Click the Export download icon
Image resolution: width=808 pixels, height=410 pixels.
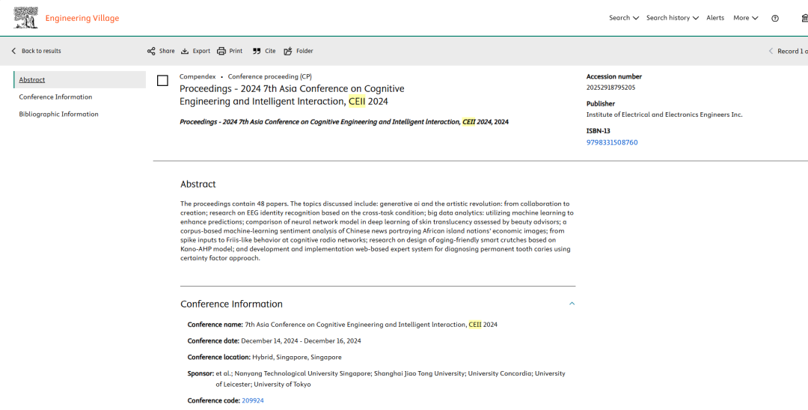tap(185, 51)
